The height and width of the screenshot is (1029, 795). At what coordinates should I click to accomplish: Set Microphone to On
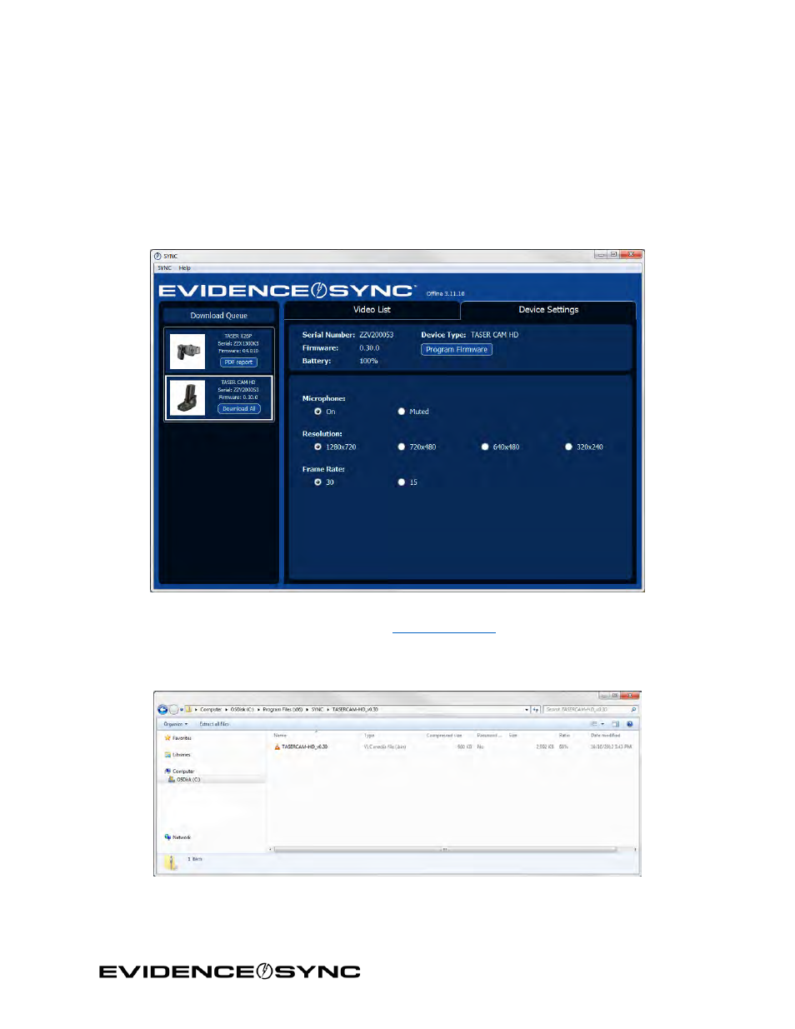(317, 412)
